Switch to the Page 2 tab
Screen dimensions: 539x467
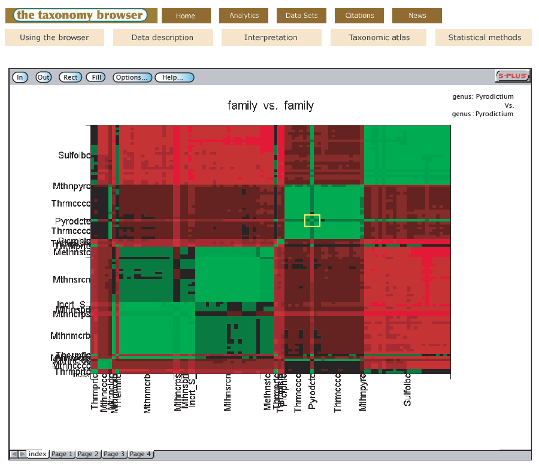[88, 454]
